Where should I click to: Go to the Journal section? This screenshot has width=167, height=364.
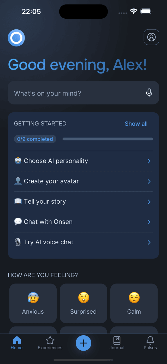pyautogui.click(x=117, y=343)
